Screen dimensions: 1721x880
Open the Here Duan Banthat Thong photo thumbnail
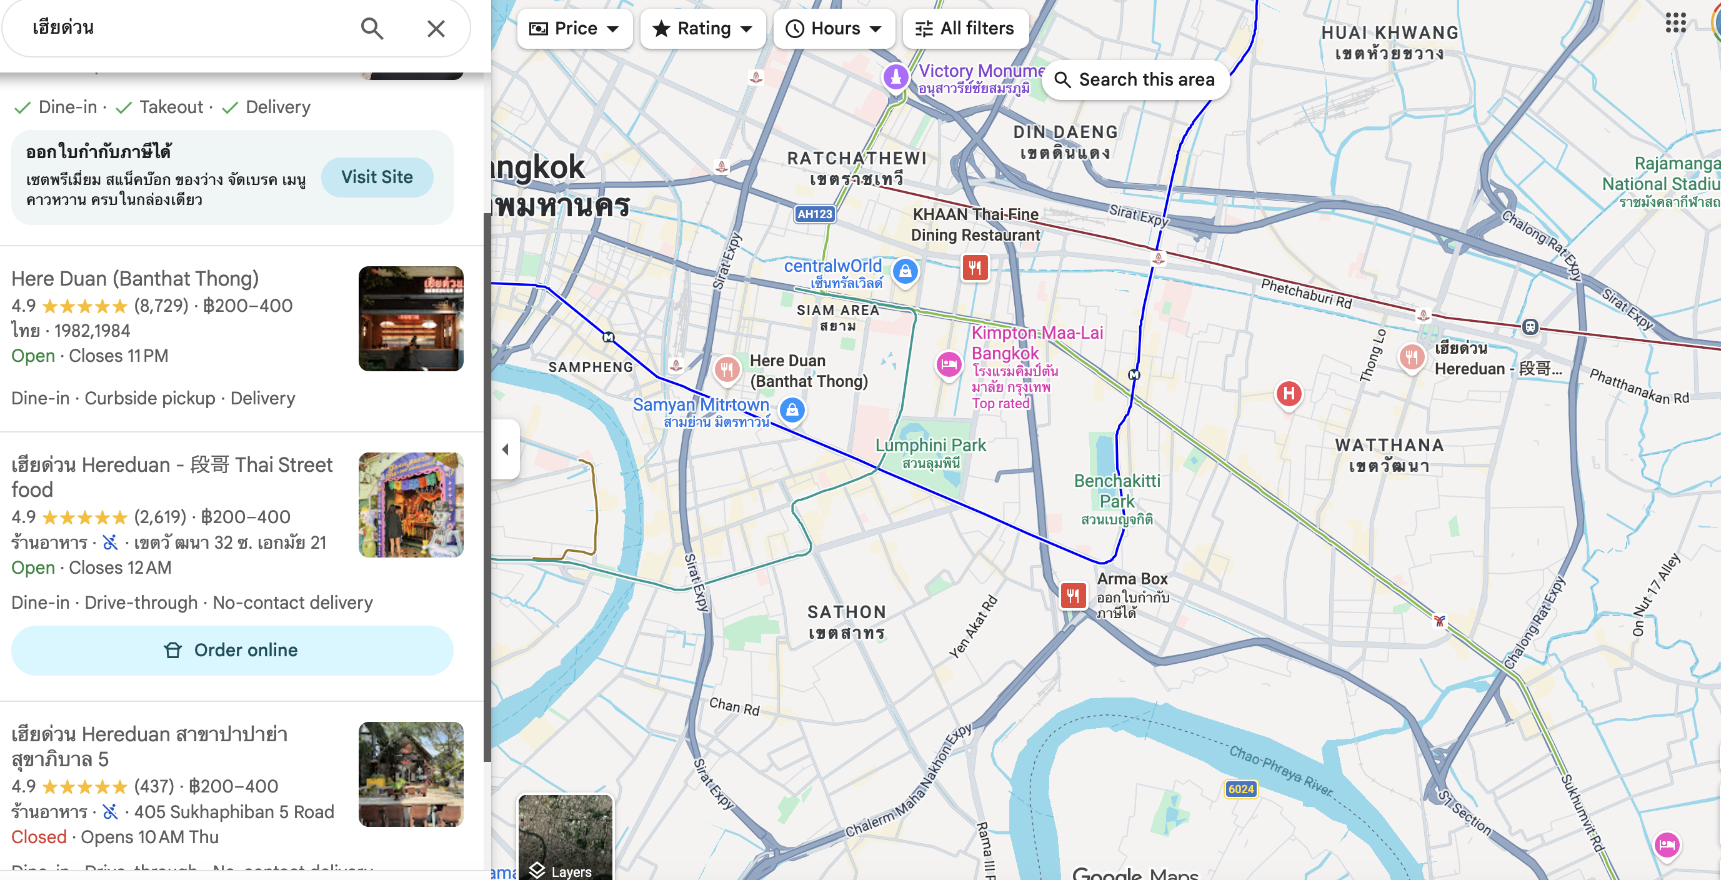click(410, 319)
